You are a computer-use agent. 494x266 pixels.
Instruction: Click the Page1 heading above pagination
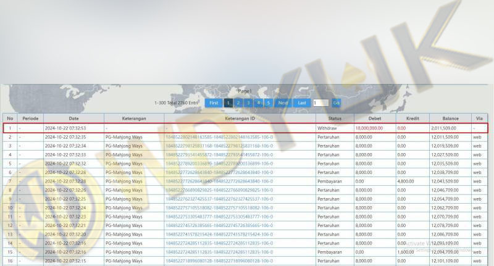tap(245, 91)
